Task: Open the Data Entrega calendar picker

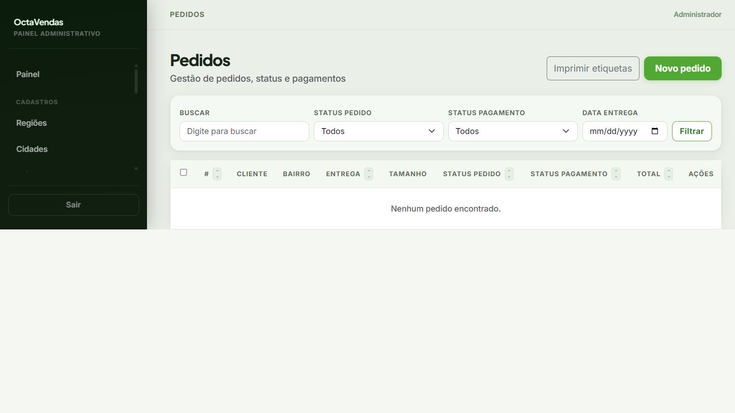Action: [x=656, y=131]
